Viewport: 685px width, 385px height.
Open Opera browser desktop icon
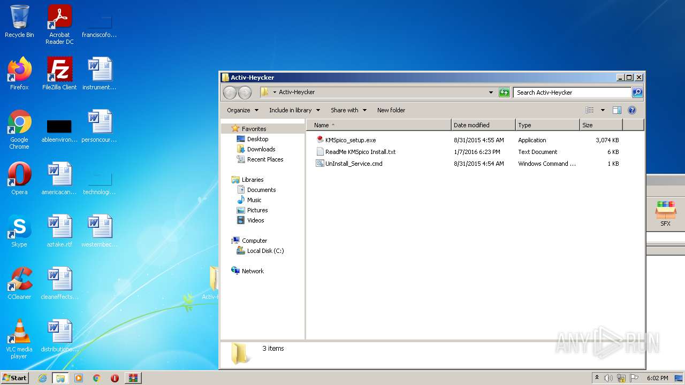point(19,179)
